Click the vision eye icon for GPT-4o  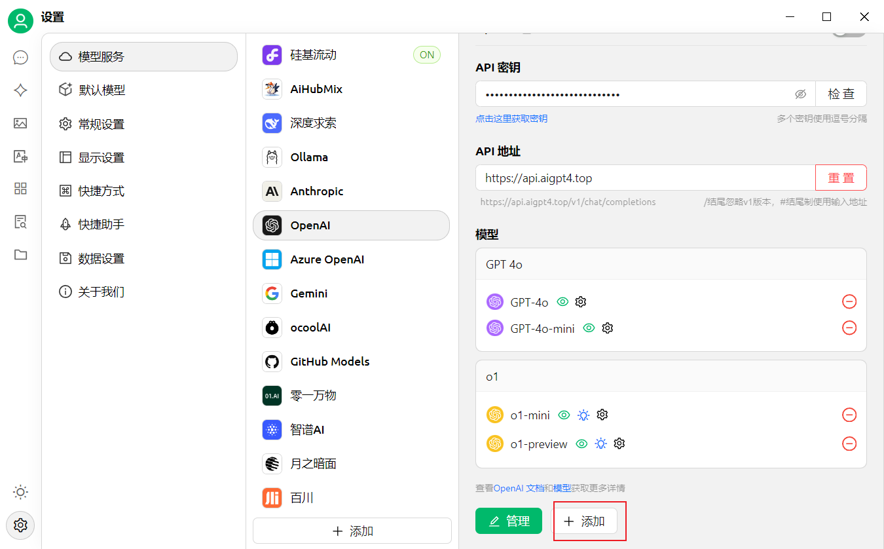562,302
